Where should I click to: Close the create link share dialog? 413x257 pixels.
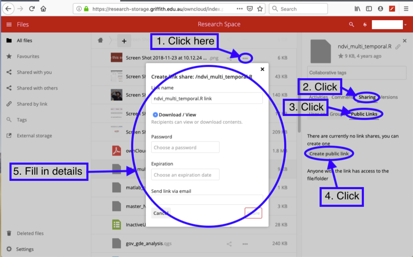262,69
